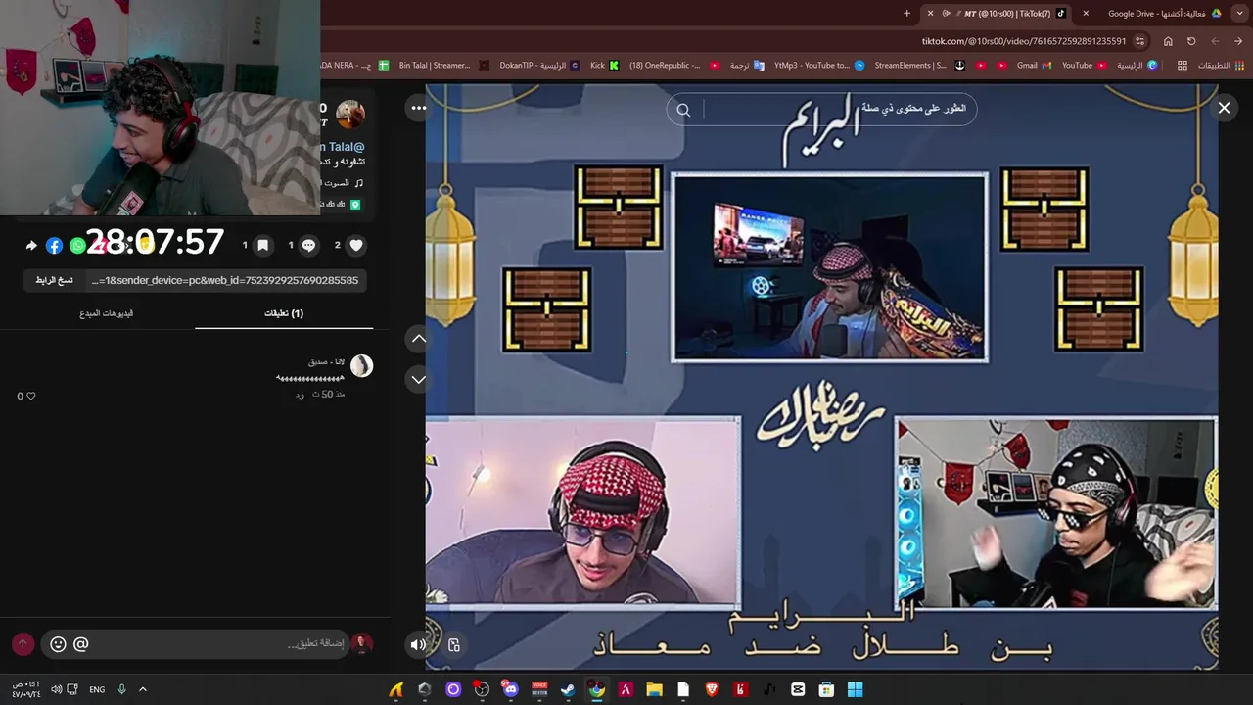
Task: Open the (18) OneRepublic bookmark
Action: click(x=675, y=66)
